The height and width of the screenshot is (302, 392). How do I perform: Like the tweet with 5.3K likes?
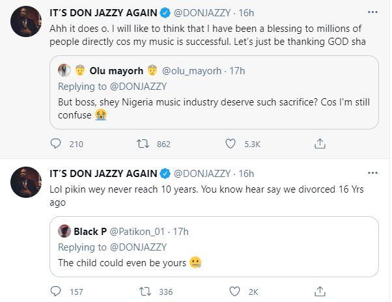point(230,143)
